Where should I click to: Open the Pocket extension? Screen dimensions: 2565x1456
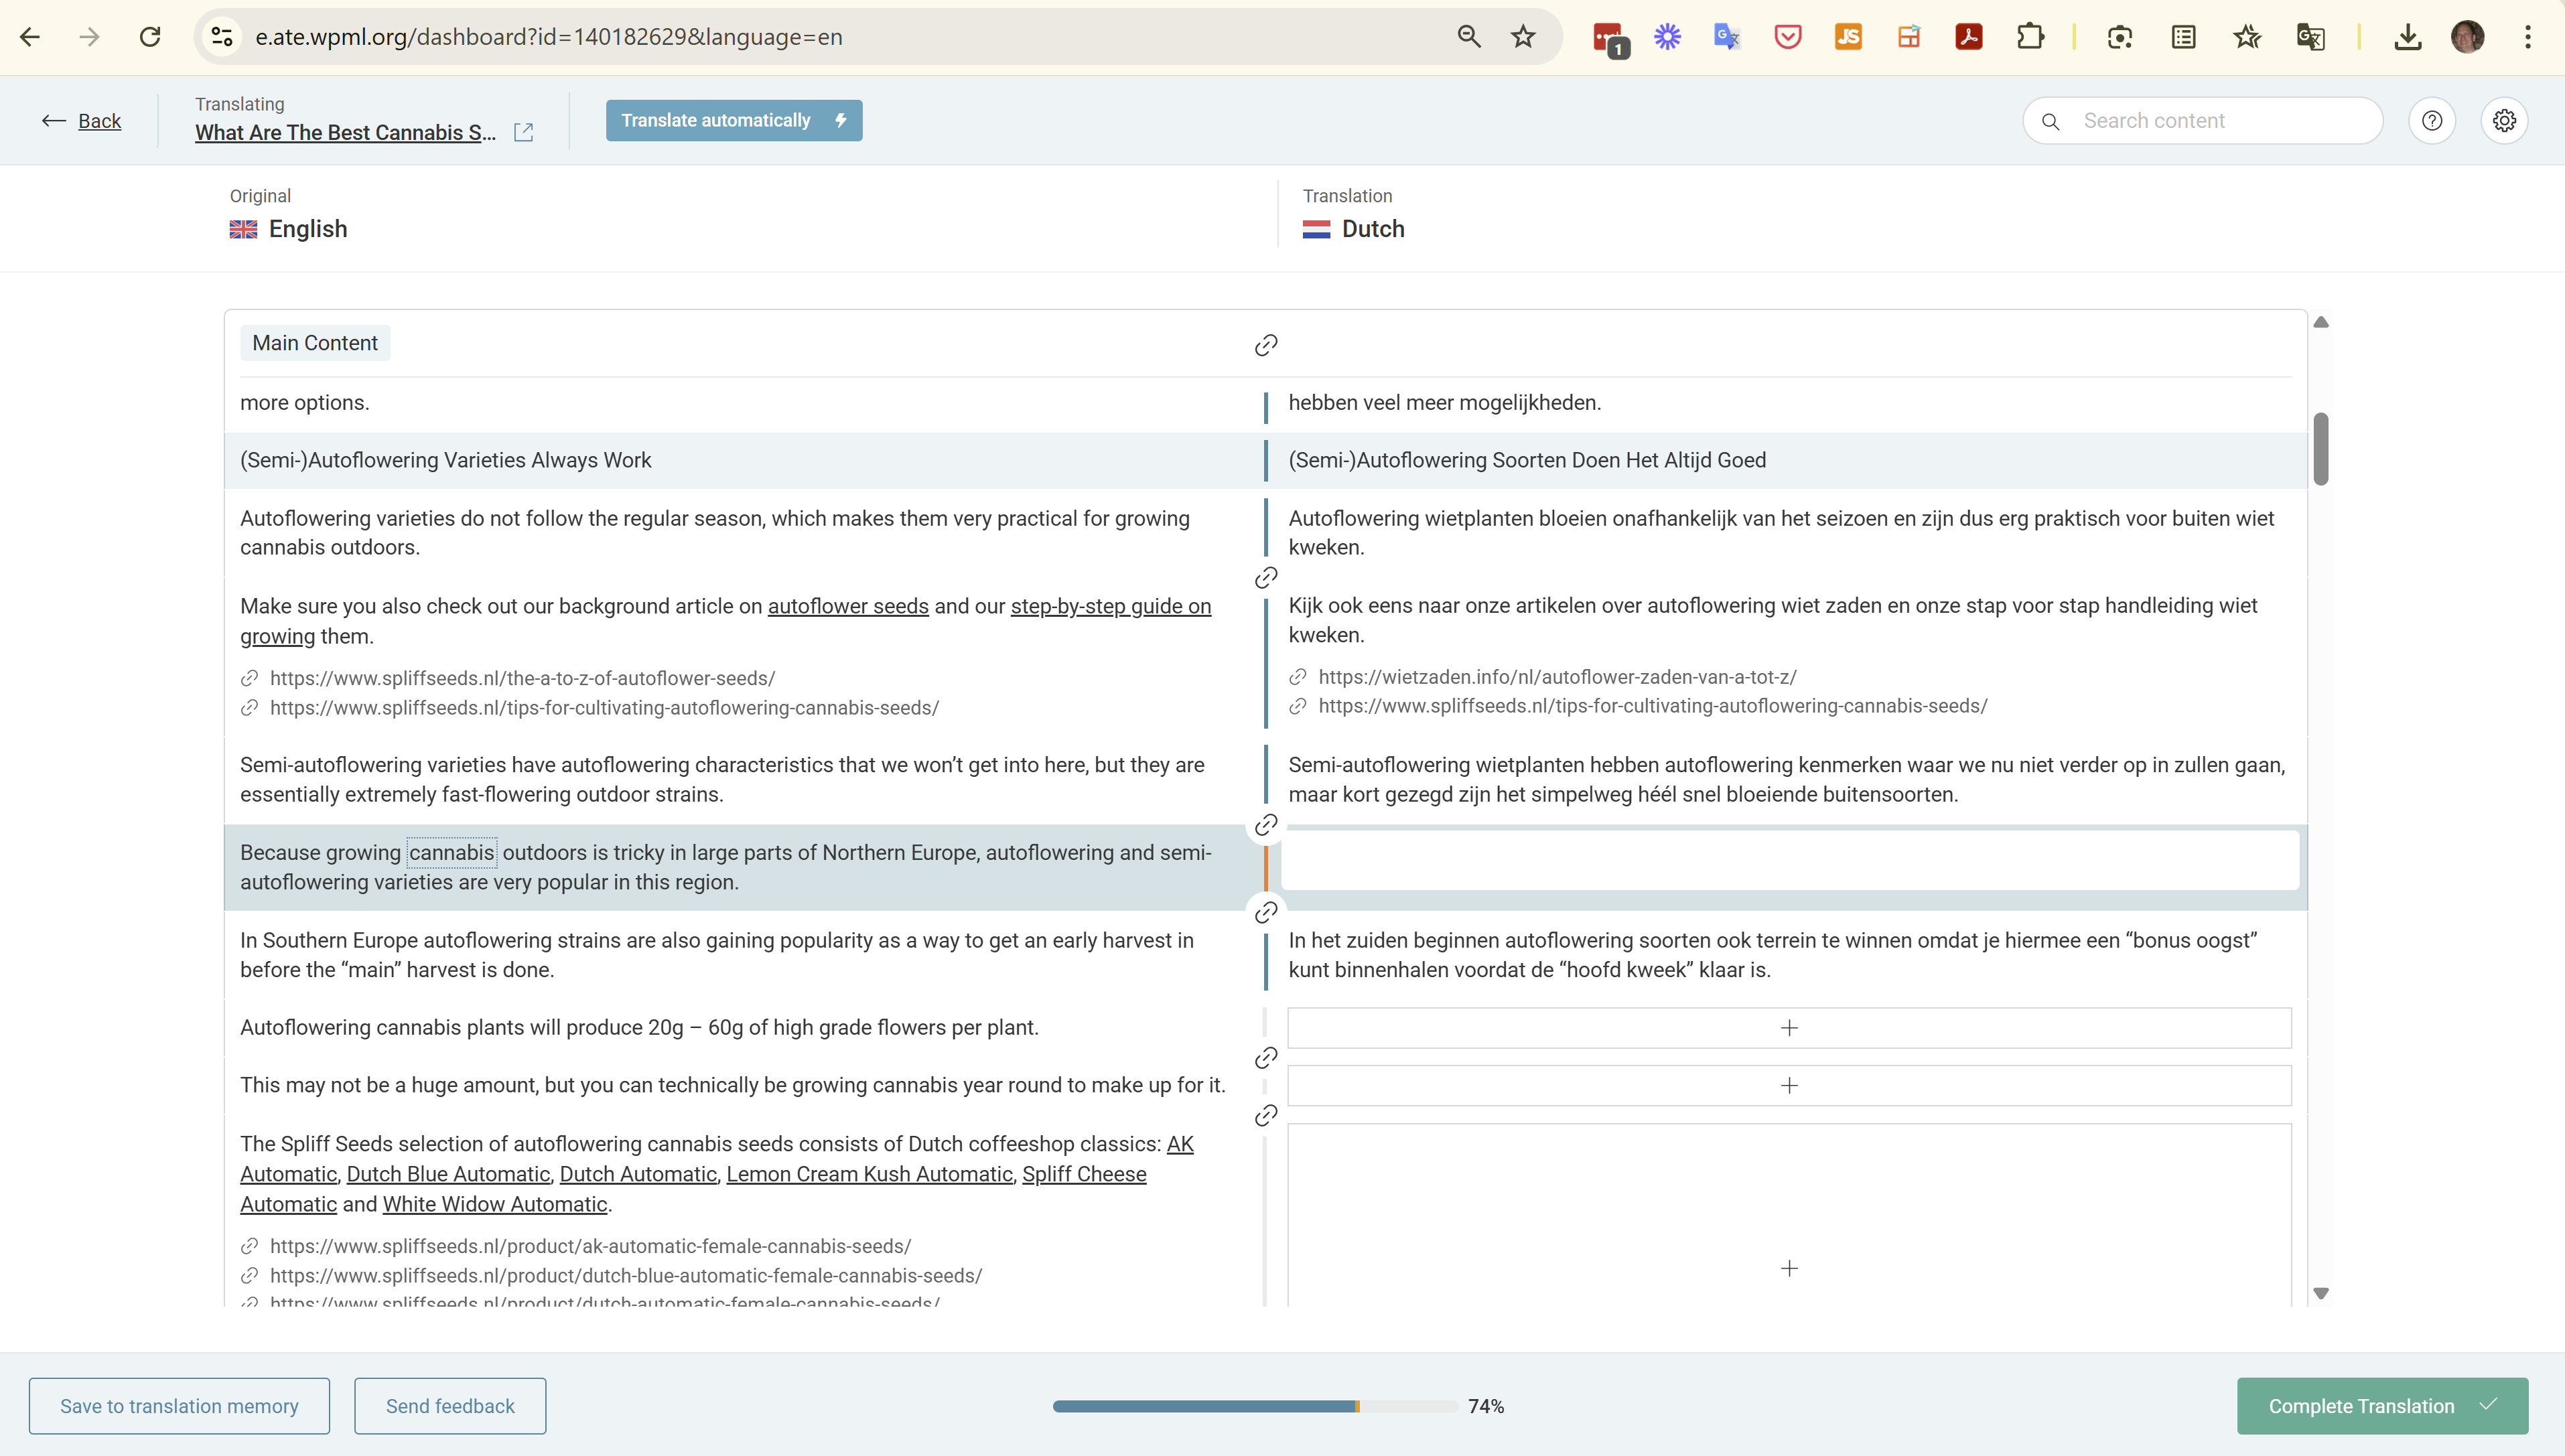pos(1788,37)
